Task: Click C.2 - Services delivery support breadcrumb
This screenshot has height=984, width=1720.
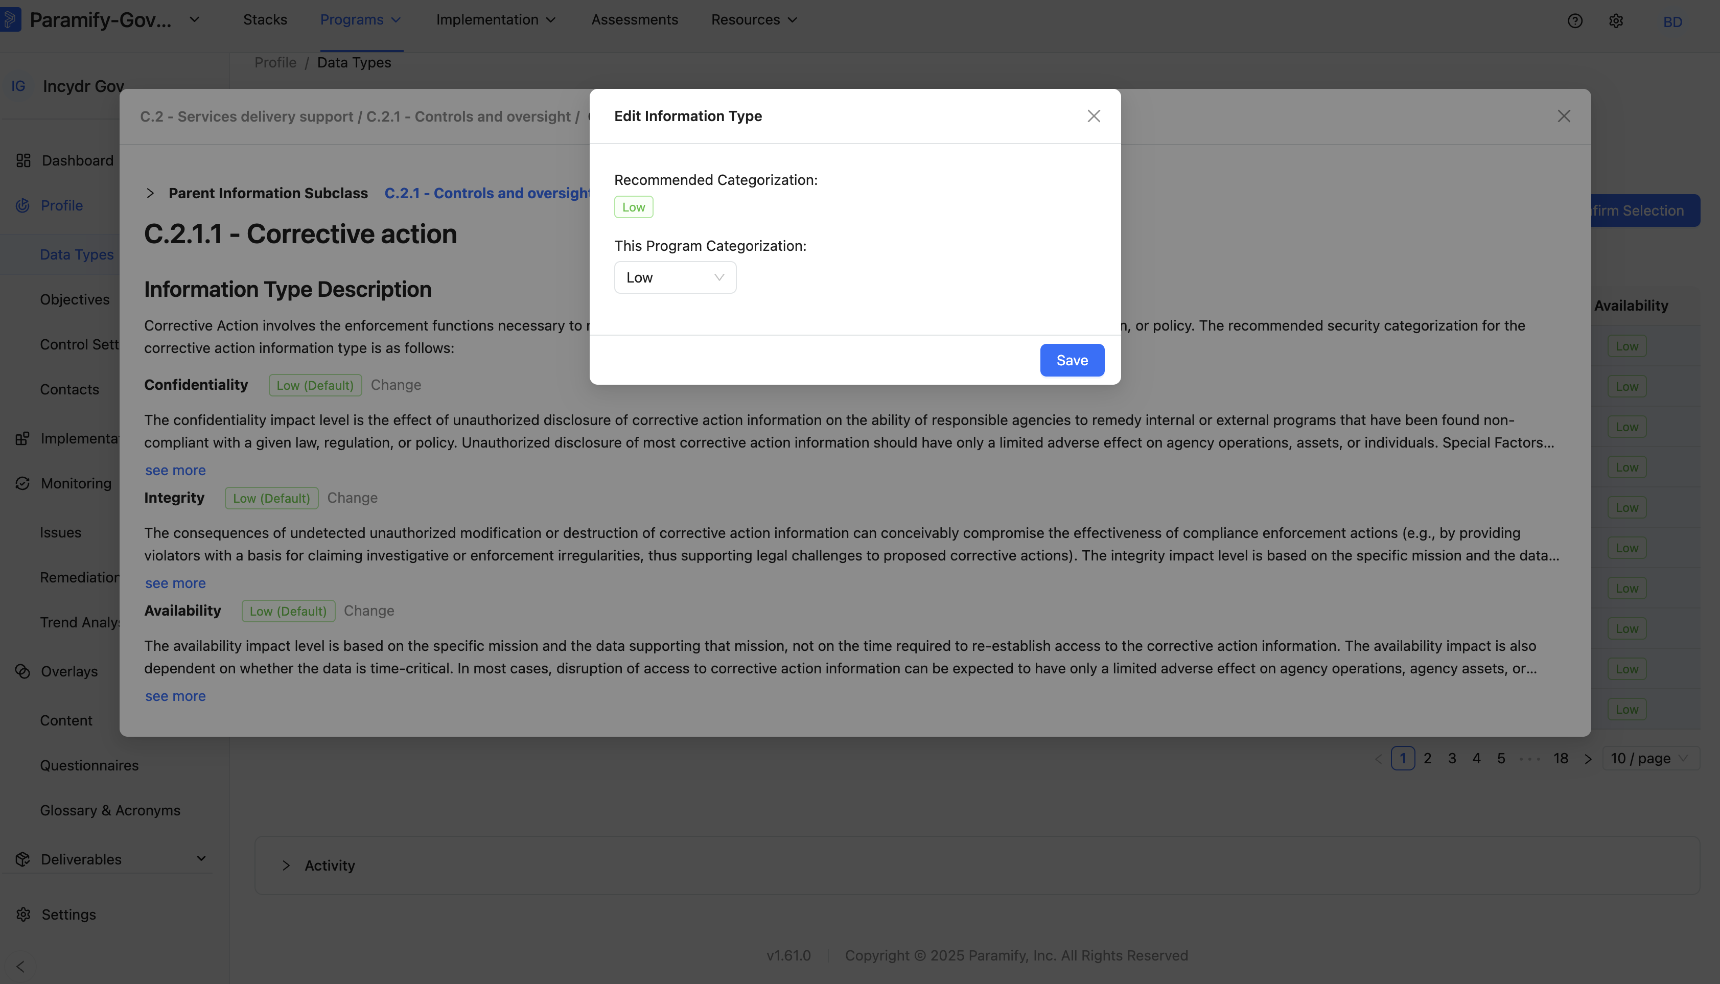Action: (x=247, y=116)
